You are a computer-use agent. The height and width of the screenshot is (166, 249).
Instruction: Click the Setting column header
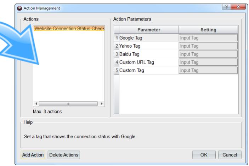(208, 30)
